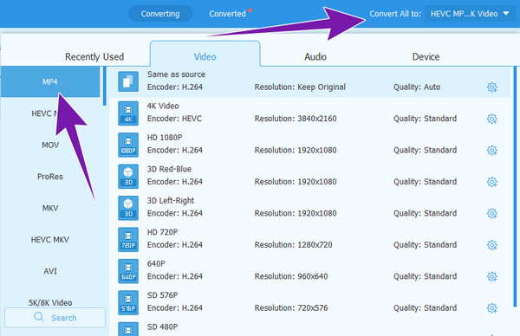The height and width of the screenshot is (336, 520).
Task: Click the preset list scrollbar
Action: tap(516, 186)
